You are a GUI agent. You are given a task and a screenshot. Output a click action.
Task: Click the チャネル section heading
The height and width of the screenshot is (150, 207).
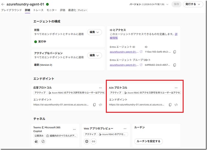coord(39,119)
